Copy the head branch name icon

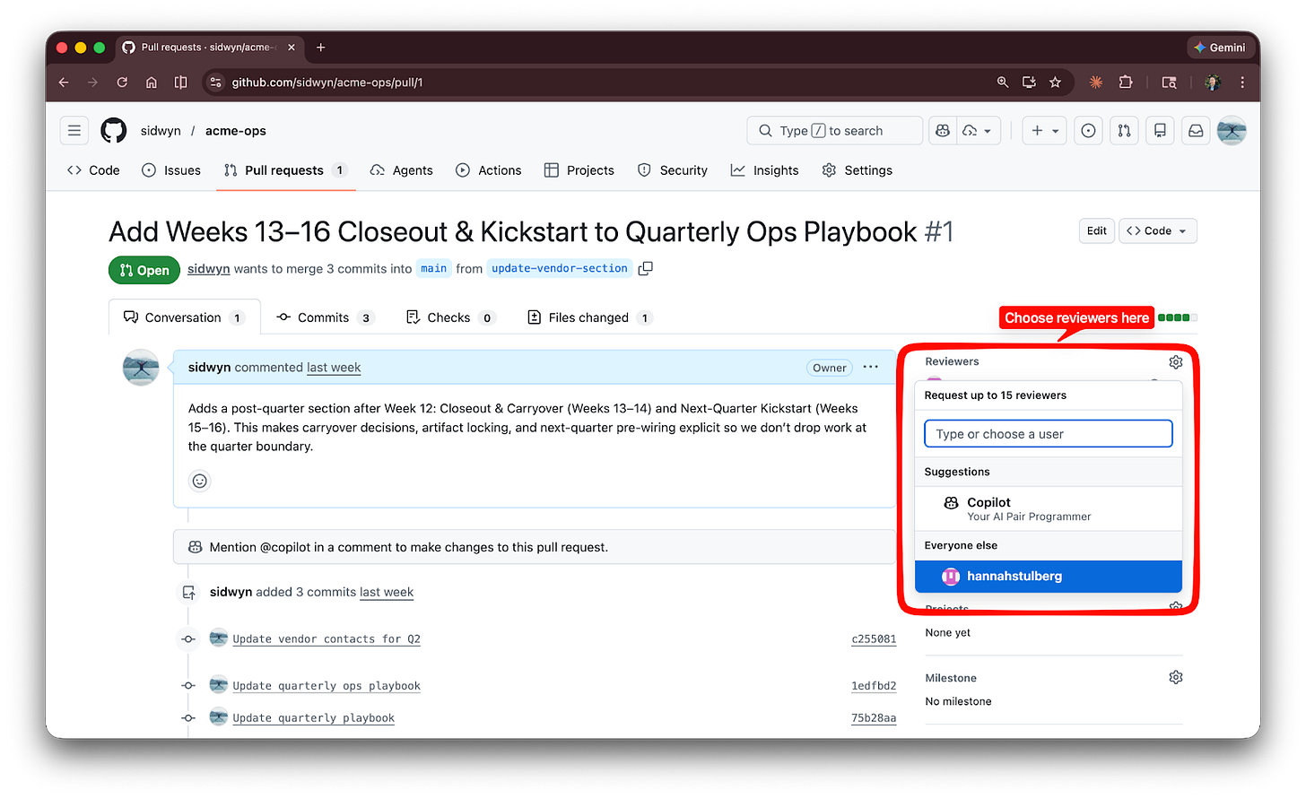(x=645, y=268)
